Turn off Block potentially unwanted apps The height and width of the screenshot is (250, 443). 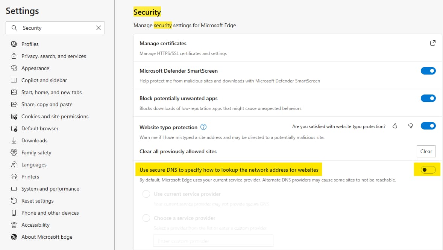[x=428, y=98]
